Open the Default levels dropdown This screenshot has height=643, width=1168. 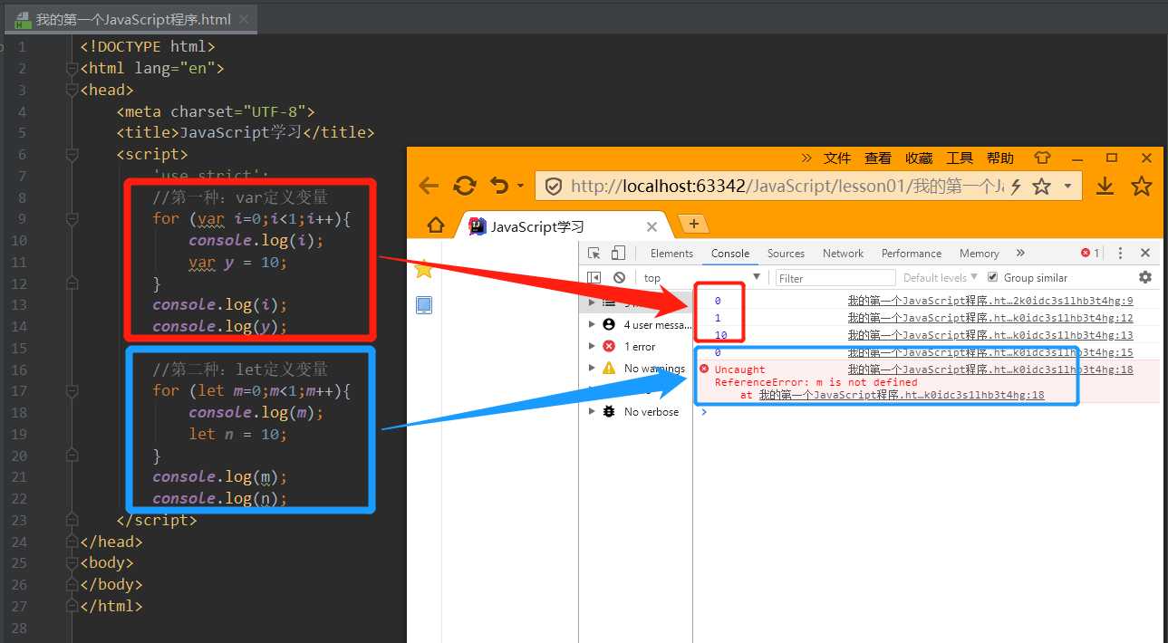point(941,277)
